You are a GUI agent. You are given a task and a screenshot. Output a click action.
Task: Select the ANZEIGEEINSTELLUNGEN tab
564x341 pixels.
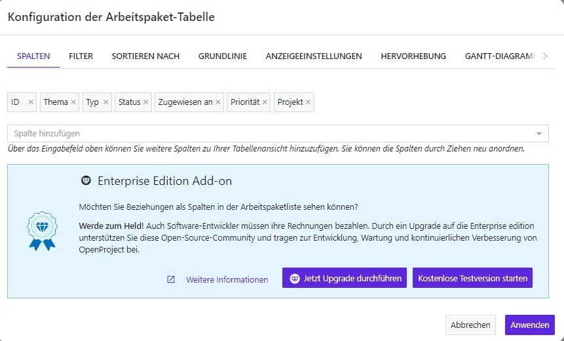(314, 56)
